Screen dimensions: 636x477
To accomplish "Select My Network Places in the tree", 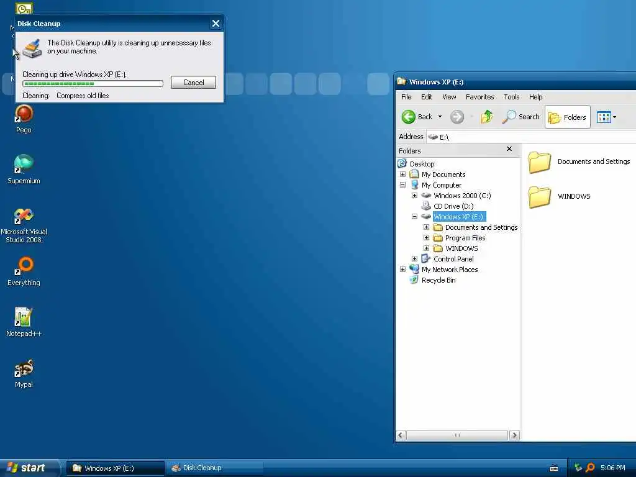I will 450,270.
